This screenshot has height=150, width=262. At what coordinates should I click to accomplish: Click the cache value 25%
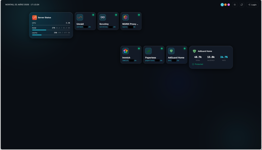pos(56,33)
